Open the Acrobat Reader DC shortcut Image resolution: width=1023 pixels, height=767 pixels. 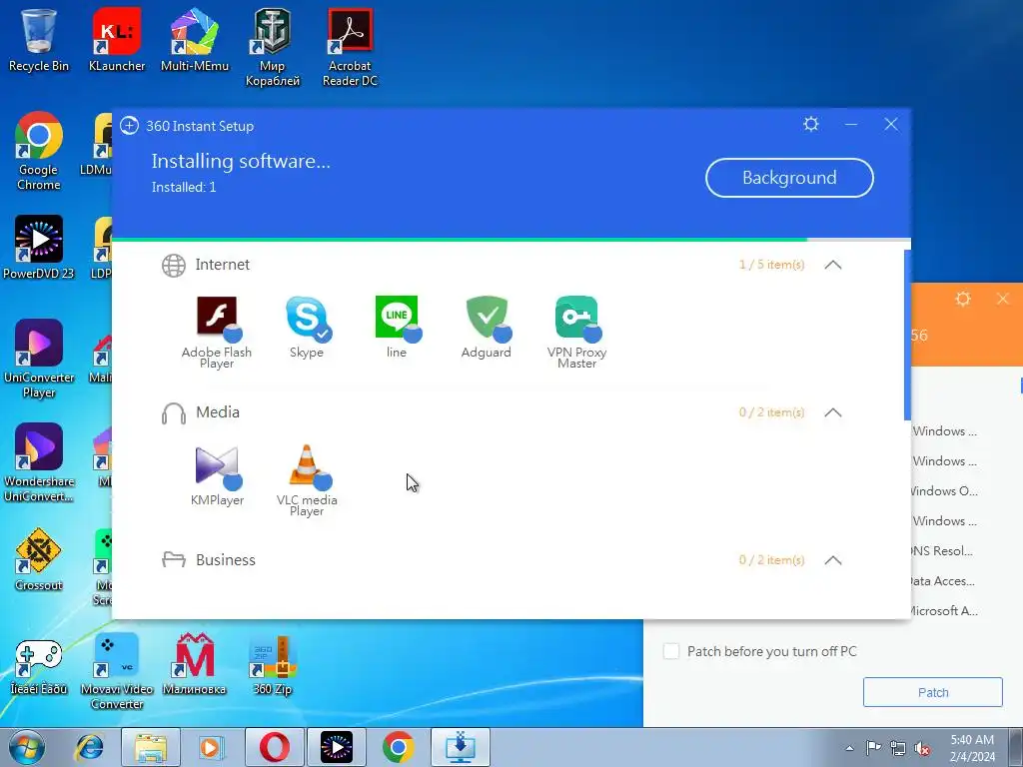click(x=350, y=48)
